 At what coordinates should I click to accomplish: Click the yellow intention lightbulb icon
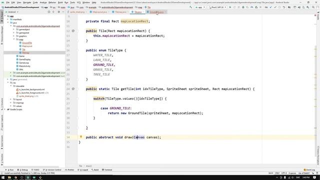tap(81, 137)
